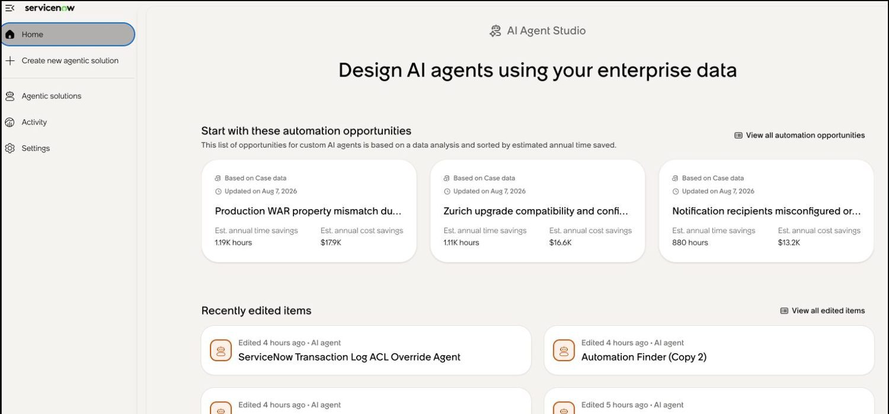The image size is (889, 414).
Task: Click data icon on Zurich upgrade card
Action: [x=447, y=178]
